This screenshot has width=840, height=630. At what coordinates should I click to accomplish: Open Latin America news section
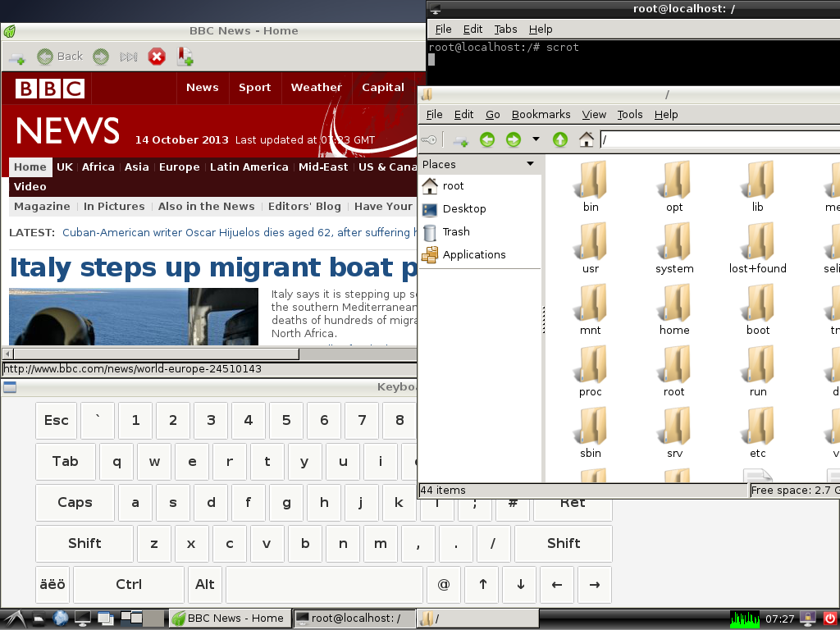point(249,167)
